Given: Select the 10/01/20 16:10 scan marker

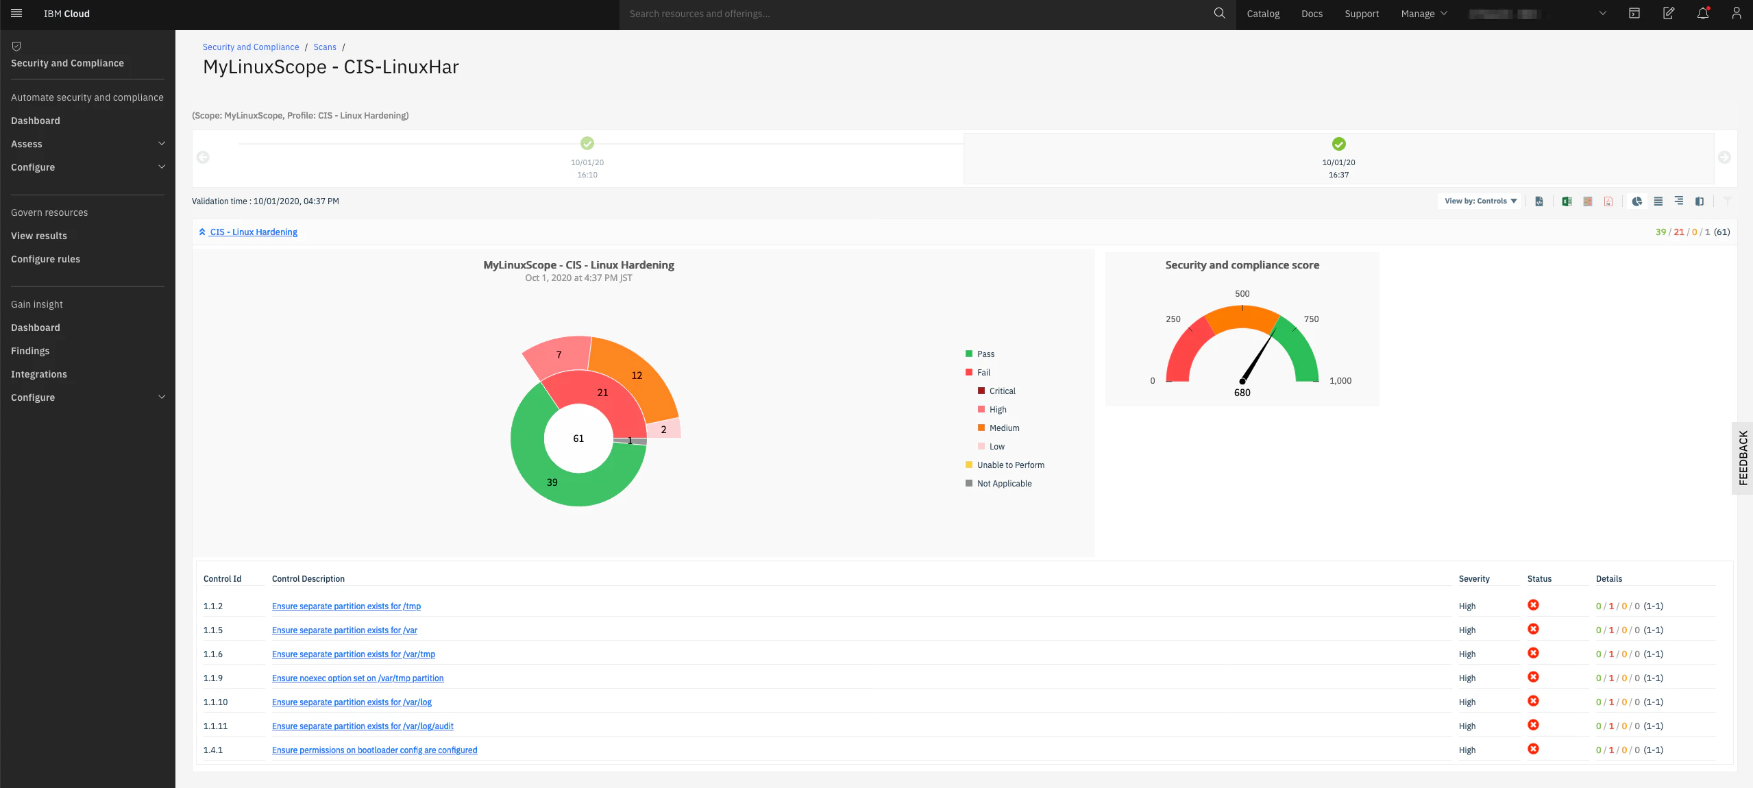Looking at the screenshot, I should pos(587,143).
